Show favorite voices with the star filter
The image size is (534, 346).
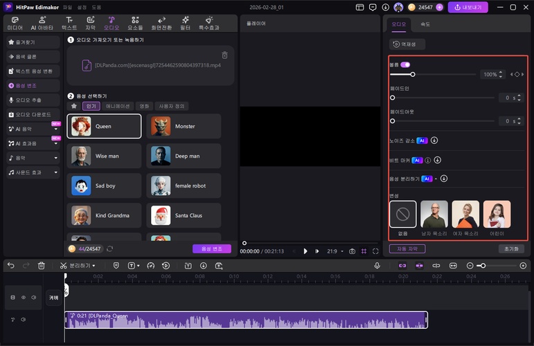coord(74,106)
